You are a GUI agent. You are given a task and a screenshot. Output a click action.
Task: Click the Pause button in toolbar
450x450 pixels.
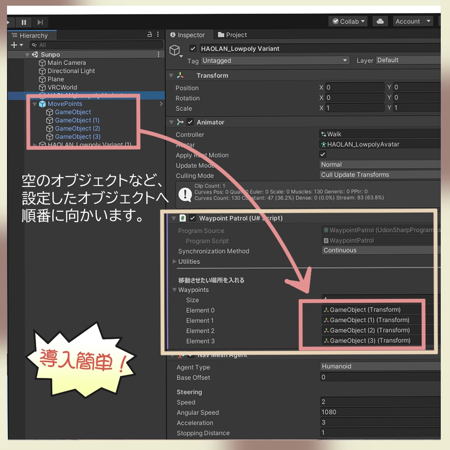coord(24,22)
